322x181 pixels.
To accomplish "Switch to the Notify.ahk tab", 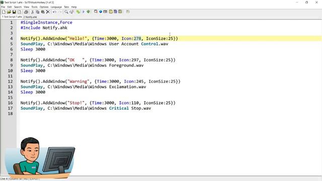I will click(30, 17).
